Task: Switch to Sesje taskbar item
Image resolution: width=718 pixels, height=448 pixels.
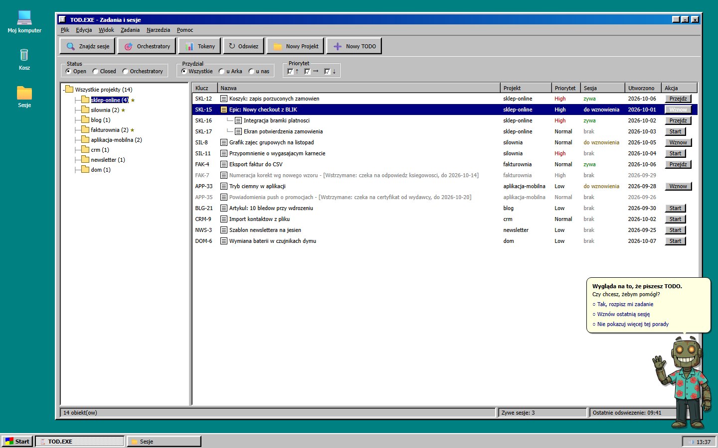Action: [x=164, y=442]
